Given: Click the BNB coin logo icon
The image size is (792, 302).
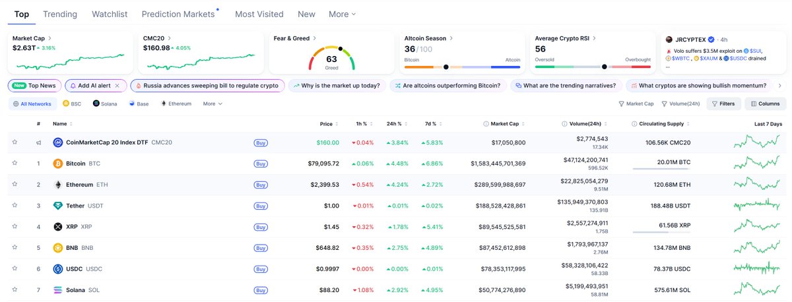Looking at the screenshot, I should 58,248.
